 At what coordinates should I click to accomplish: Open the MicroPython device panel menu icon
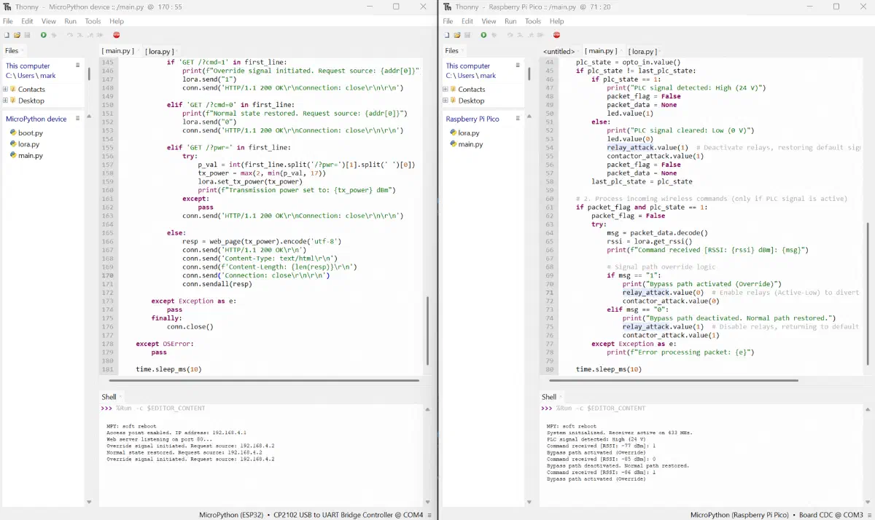(77, 119)
